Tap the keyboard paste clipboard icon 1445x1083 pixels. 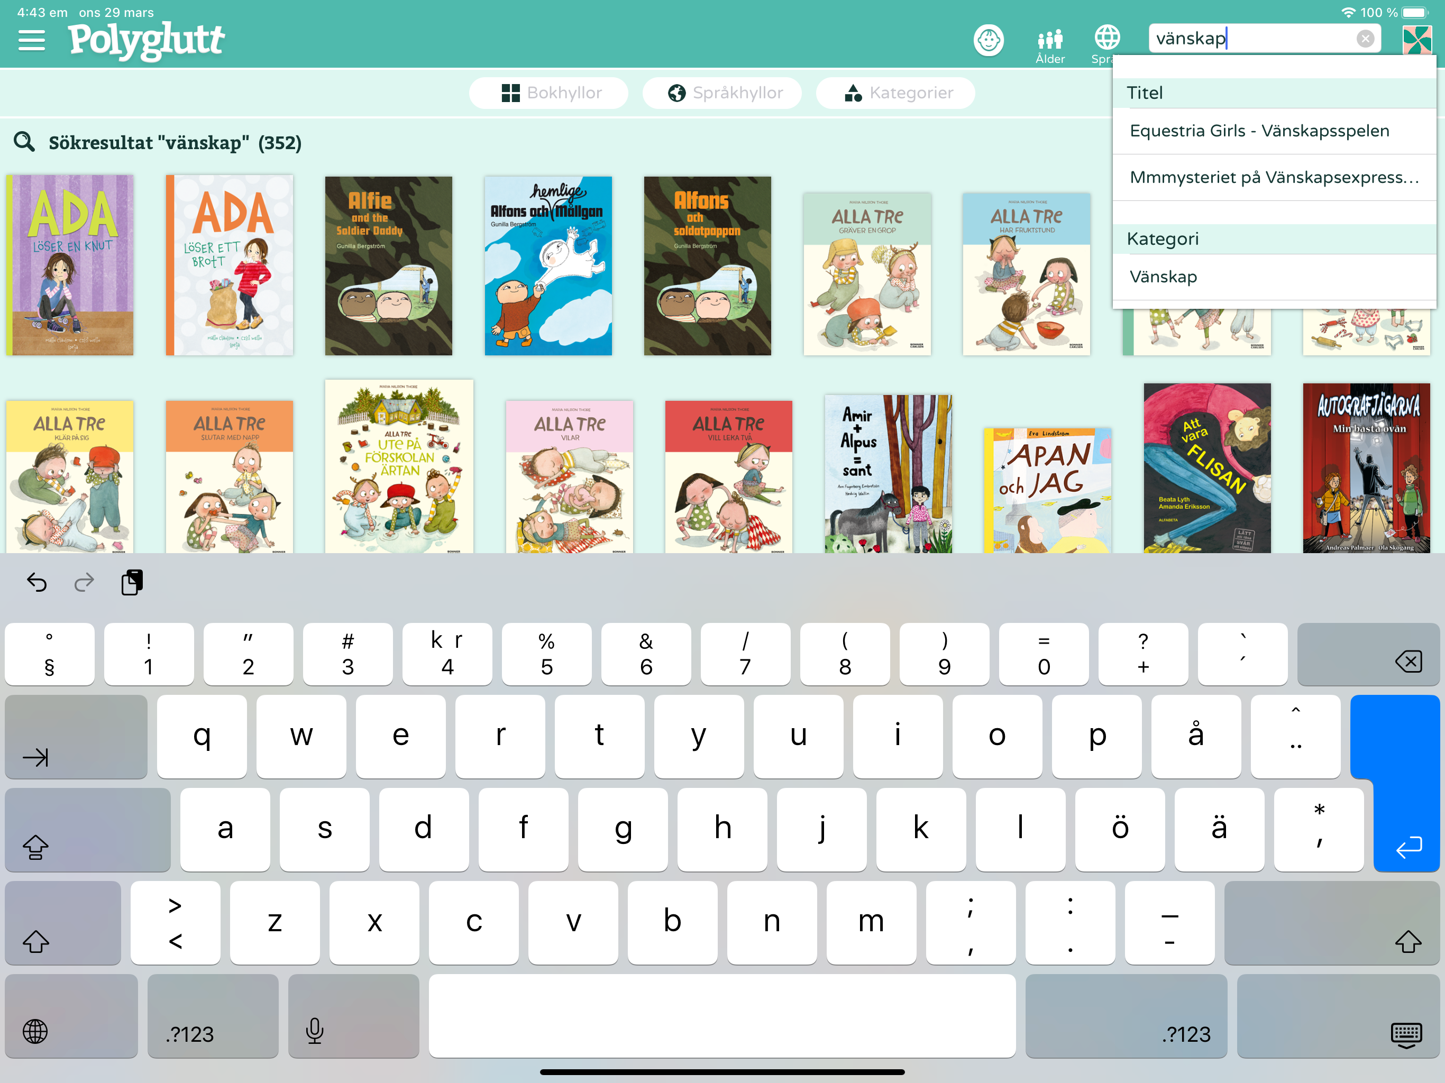click(x=133, y=581)
